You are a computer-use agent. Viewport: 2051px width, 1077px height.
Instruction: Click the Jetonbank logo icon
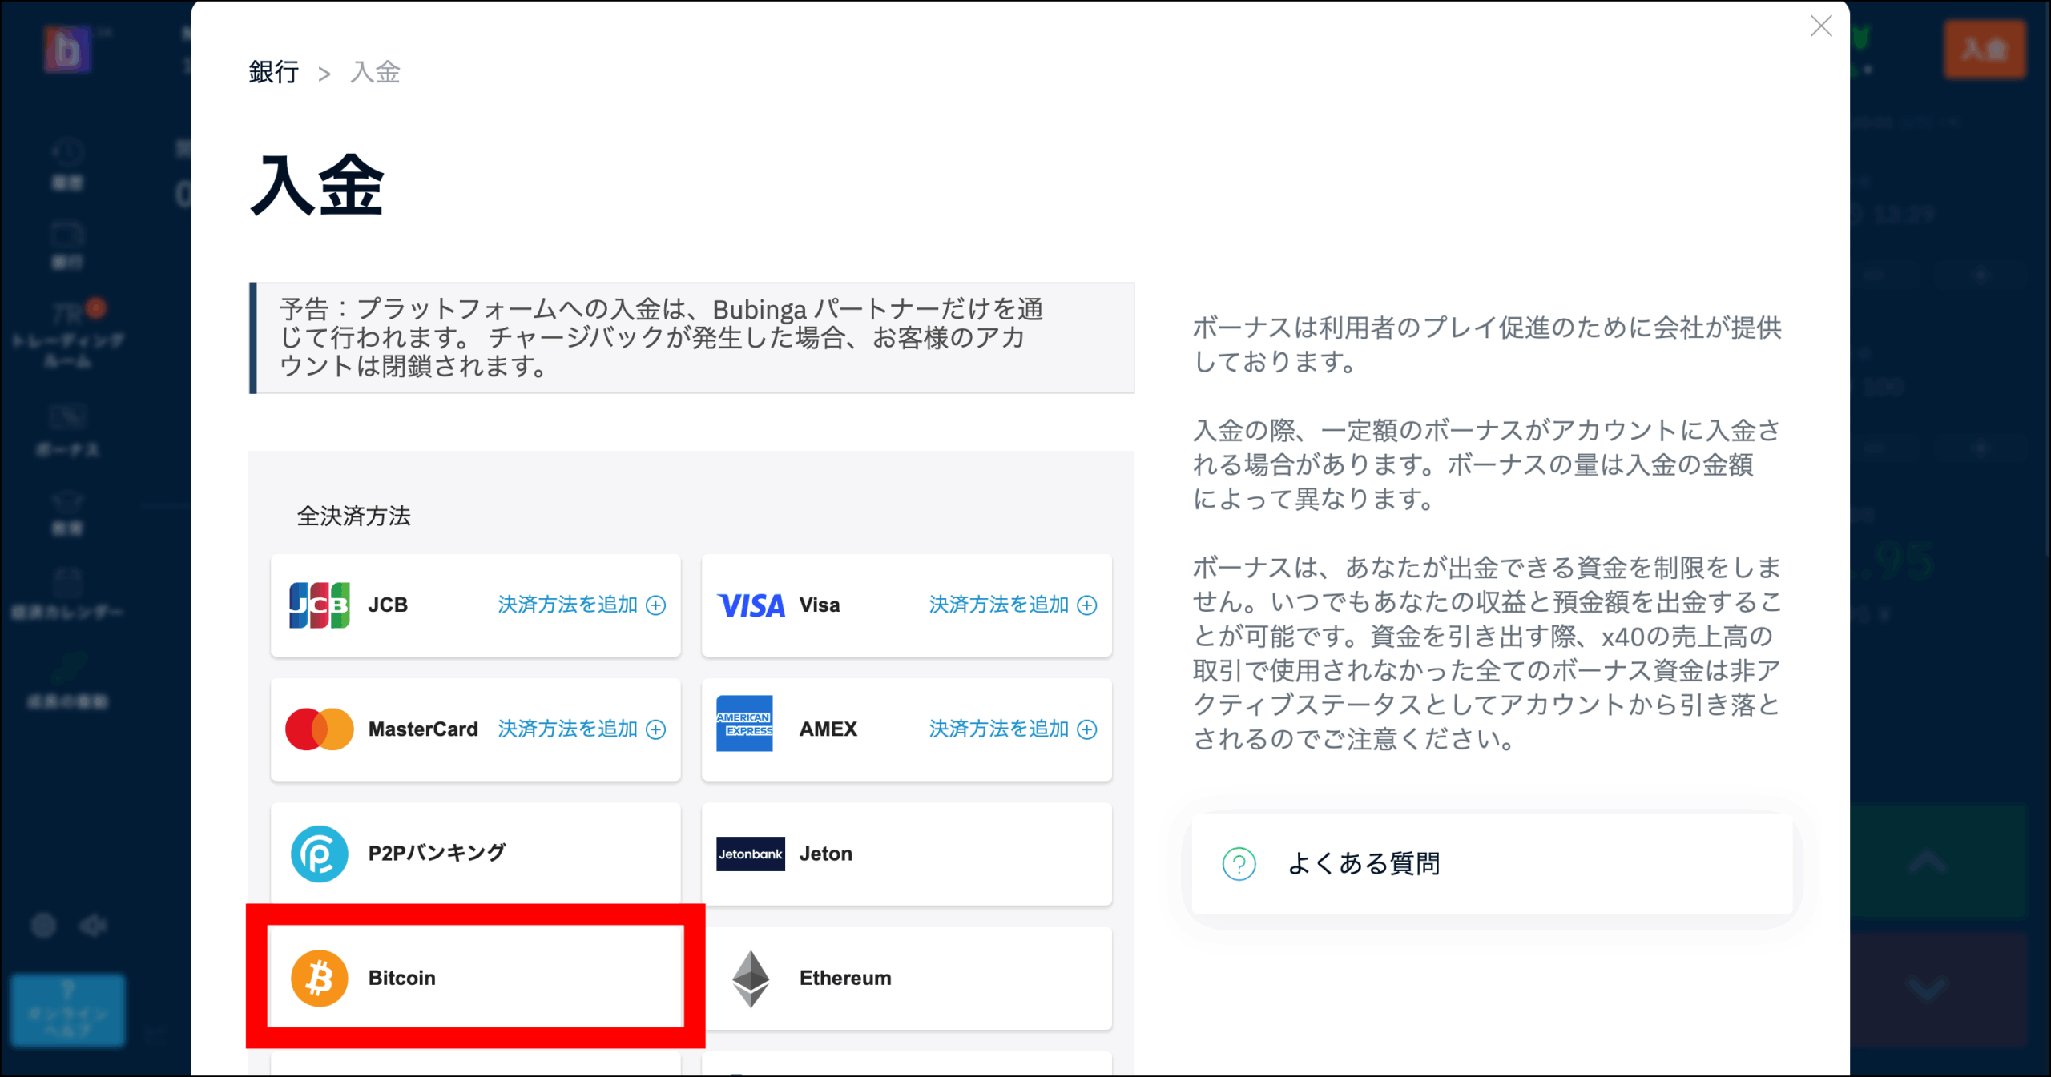pos(751,854)
